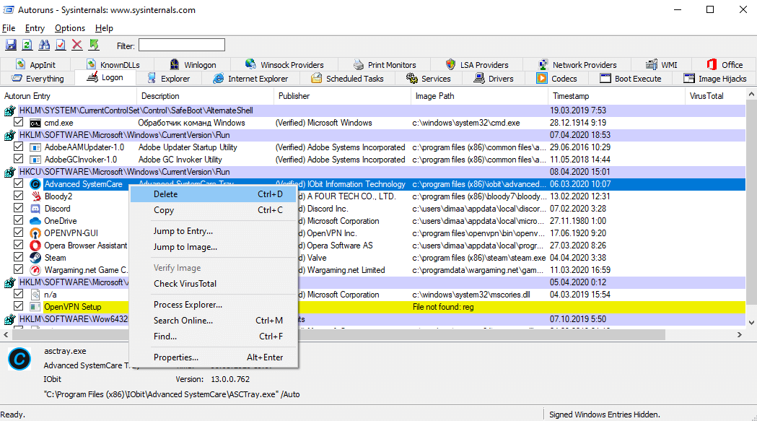Disable the OneDrive entry checkbox
757x421 pixels.
point(19,221)
